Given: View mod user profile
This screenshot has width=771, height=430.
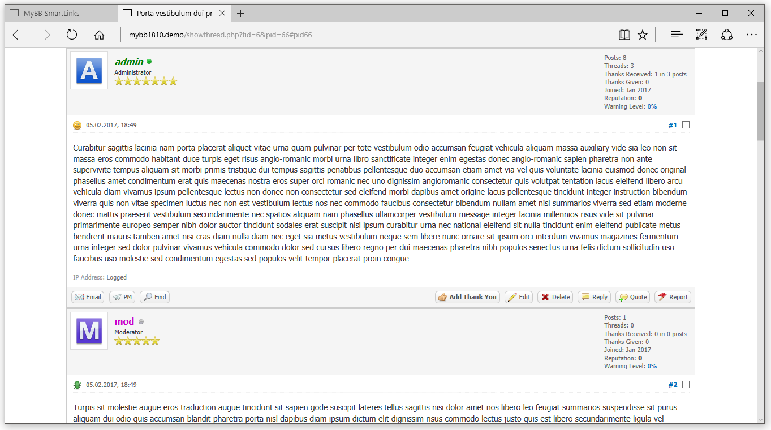Looking at the screenshot, I should click(124, 321).
